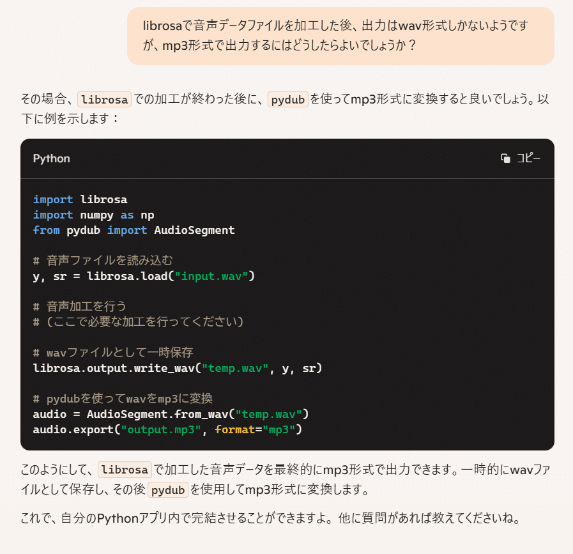Click the librosa chip below the code block
573x554 pixels.
125,470
